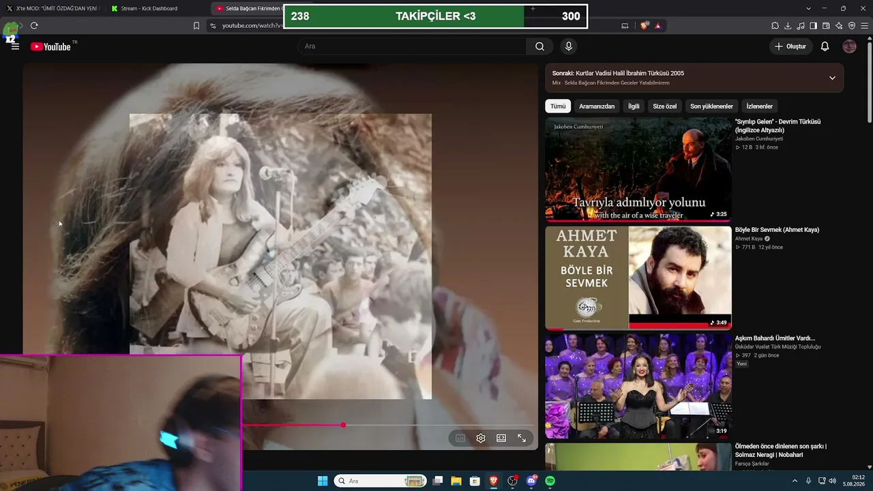Open the volume speaker tray icon
This screenshot has height=491, width=873.
point(832,481)
